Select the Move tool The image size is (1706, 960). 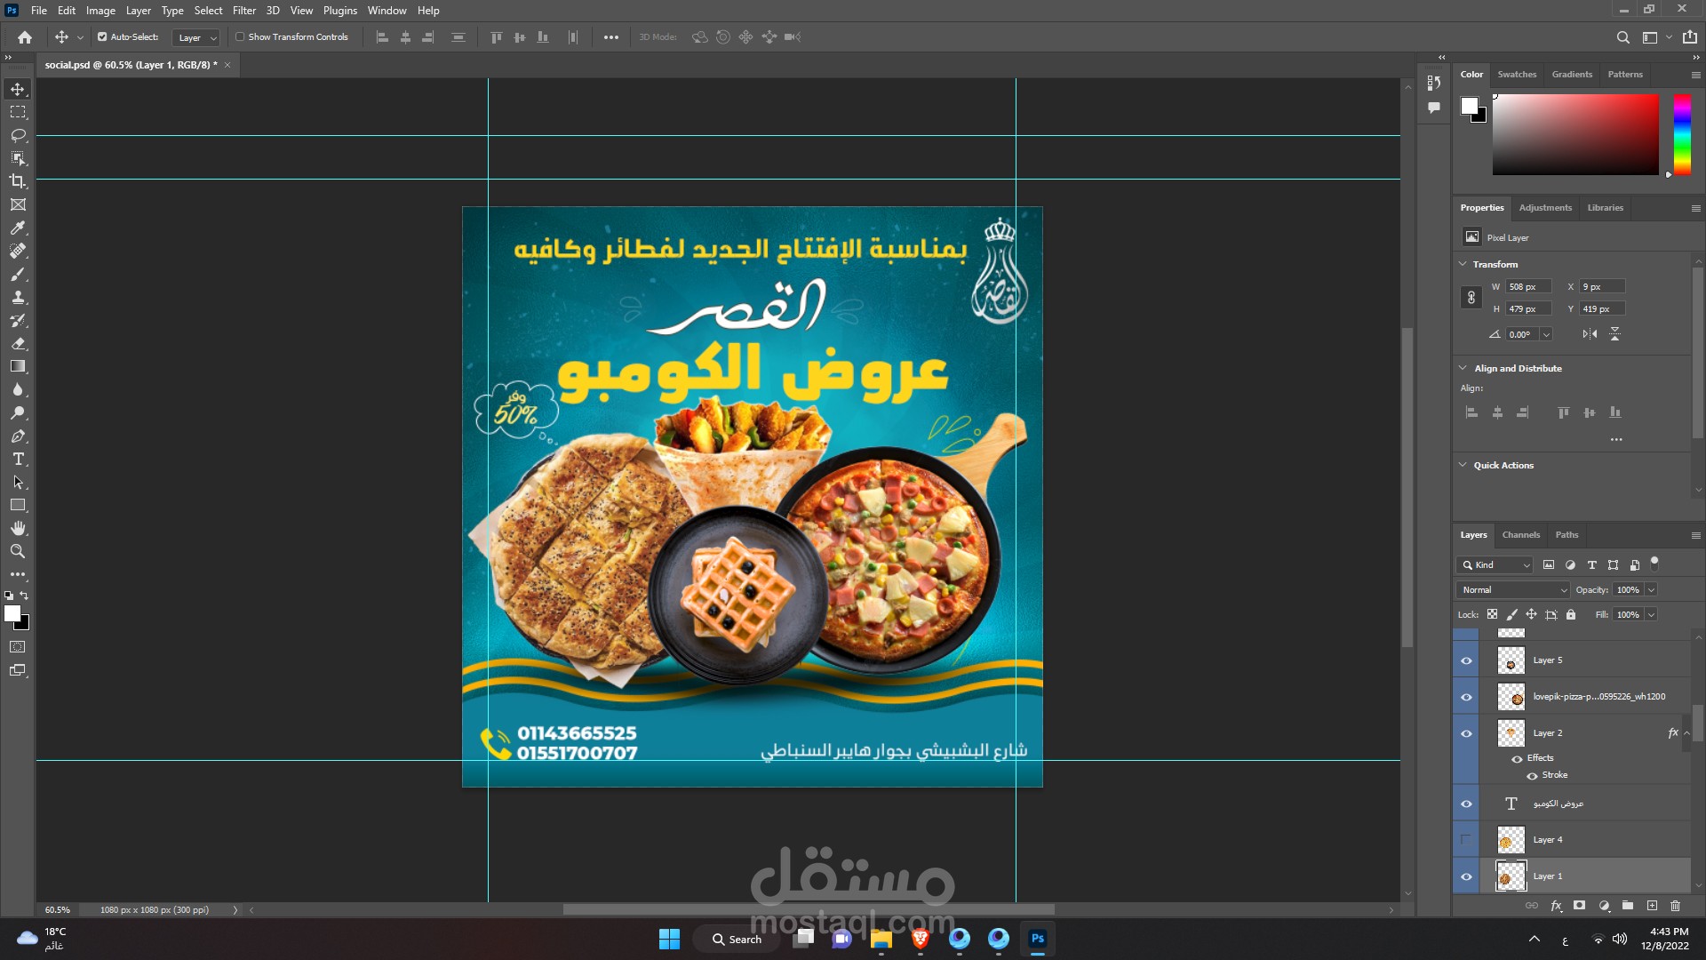[x=18, y=89]
